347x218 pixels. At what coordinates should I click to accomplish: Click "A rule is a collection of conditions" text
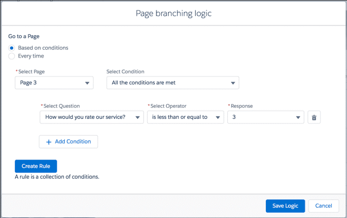57,176
